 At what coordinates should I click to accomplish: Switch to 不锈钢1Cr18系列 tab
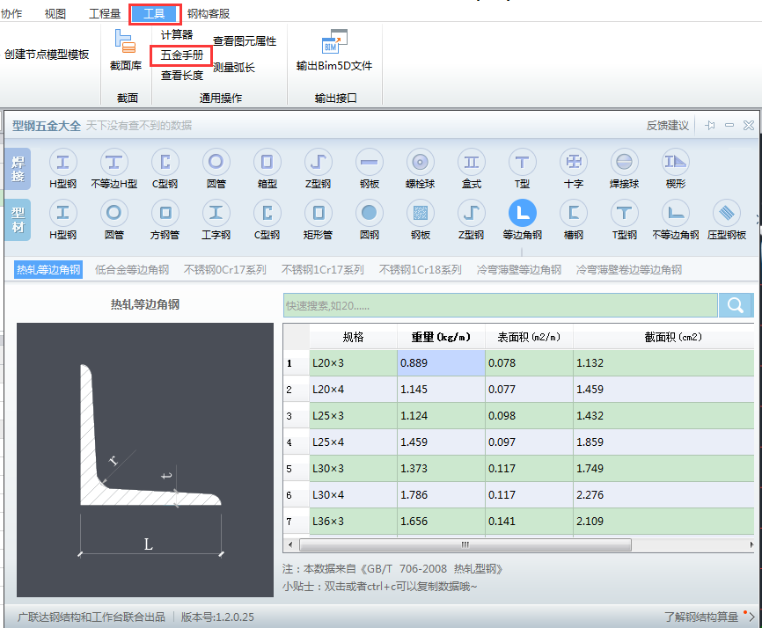tap(421, 269)
